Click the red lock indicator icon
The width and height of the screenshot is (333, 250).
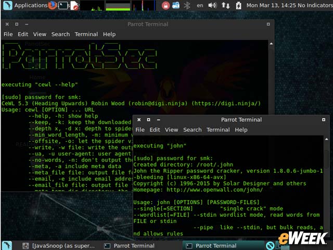pyautogui.click(x=165, y=5)
